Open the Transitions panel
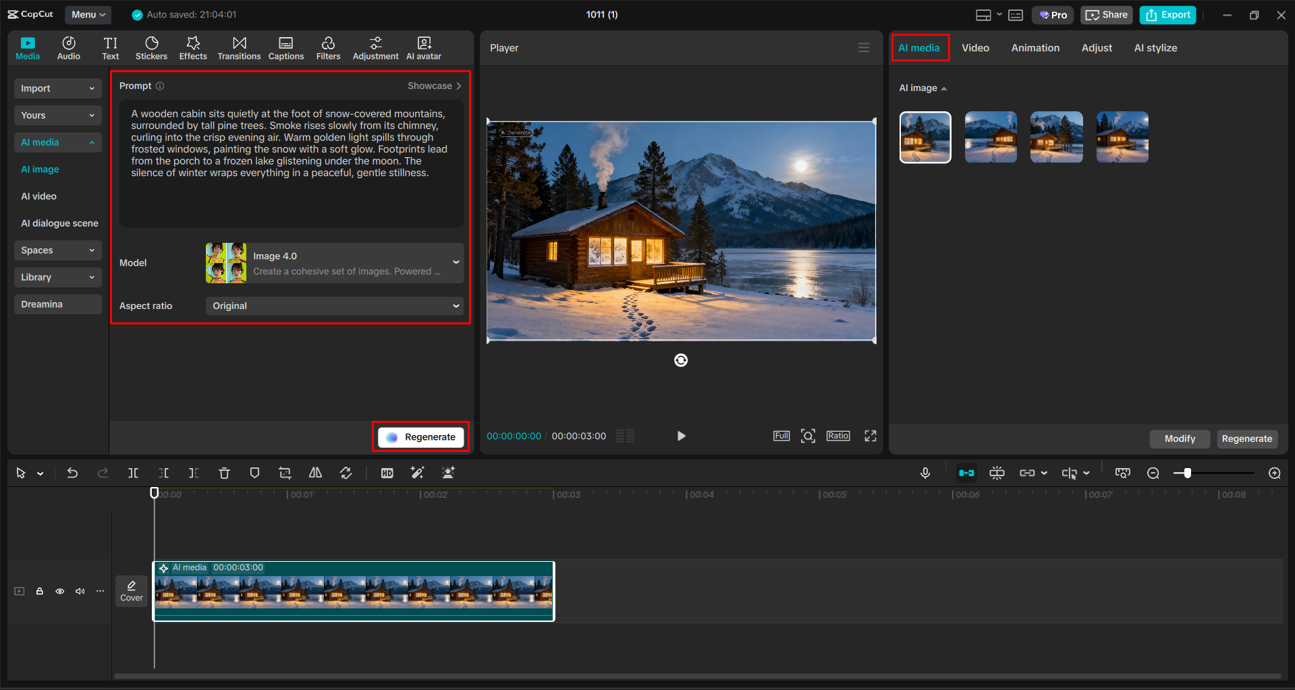The height and width of the screenshot is (690, 1295). (x=239, y=48)
